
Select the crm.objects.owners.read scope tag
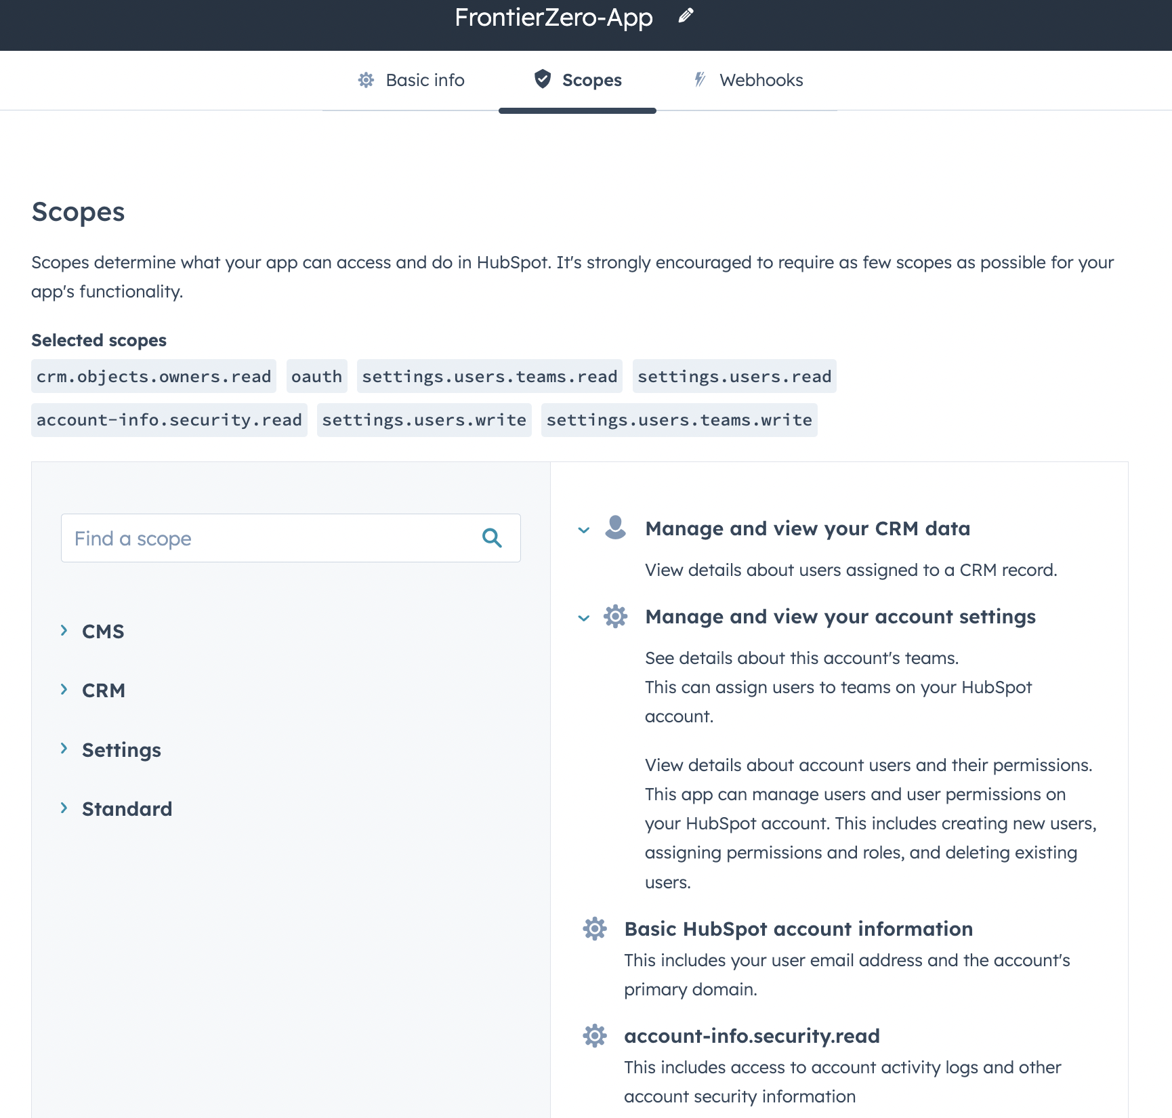(x=154, y=377)
